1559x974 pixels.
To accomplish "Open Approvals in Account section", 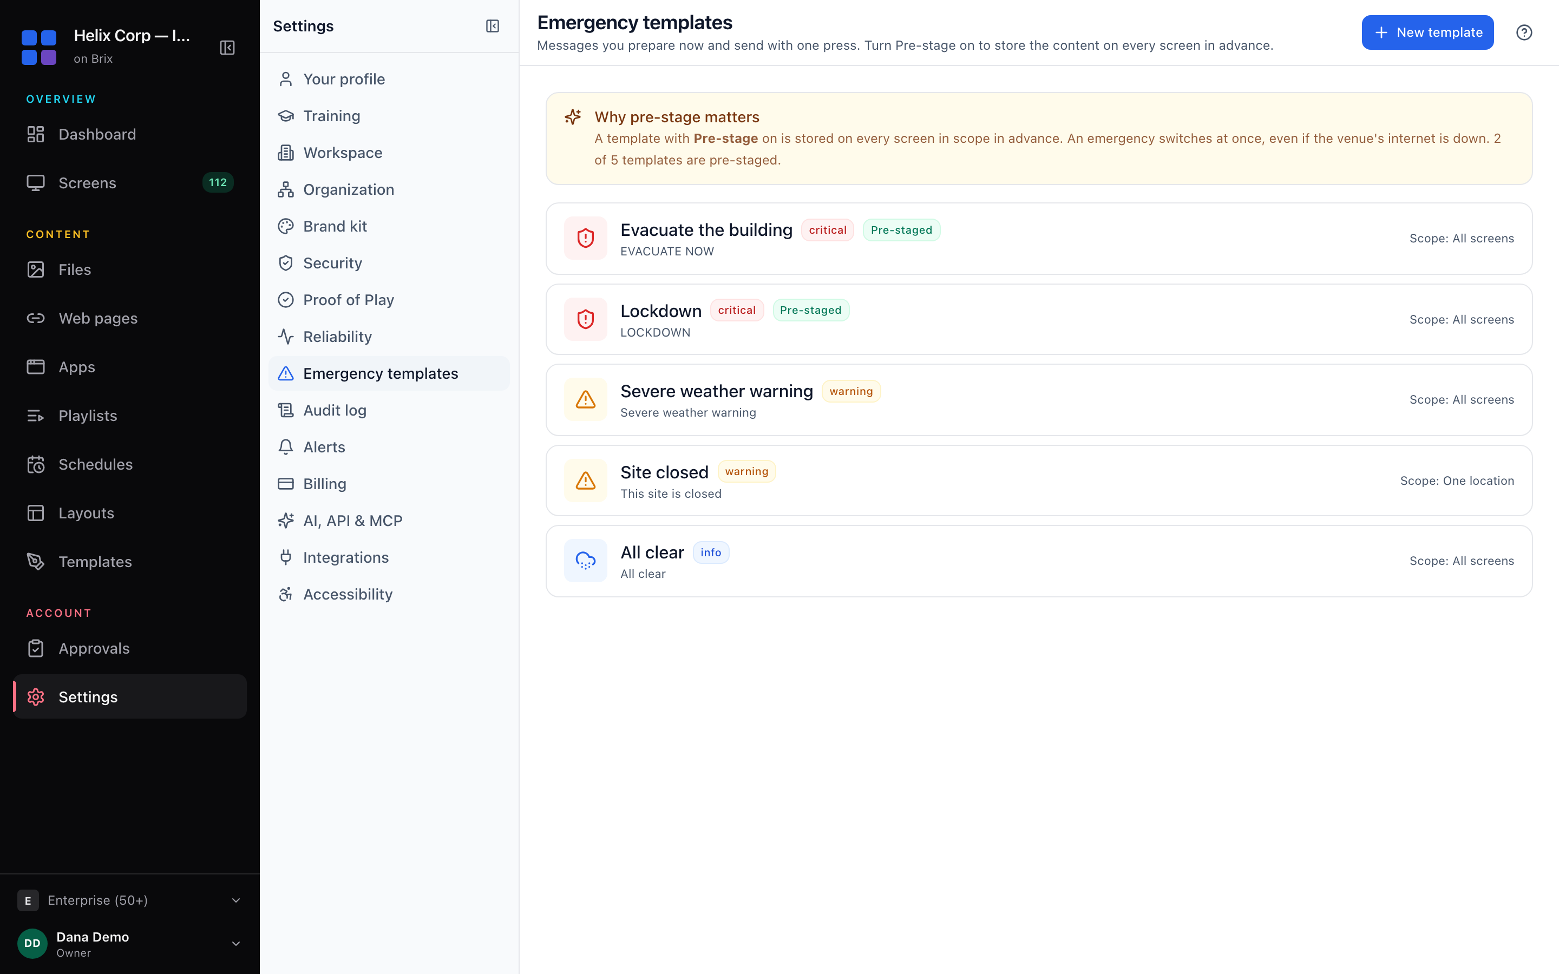I will (129, 648).
